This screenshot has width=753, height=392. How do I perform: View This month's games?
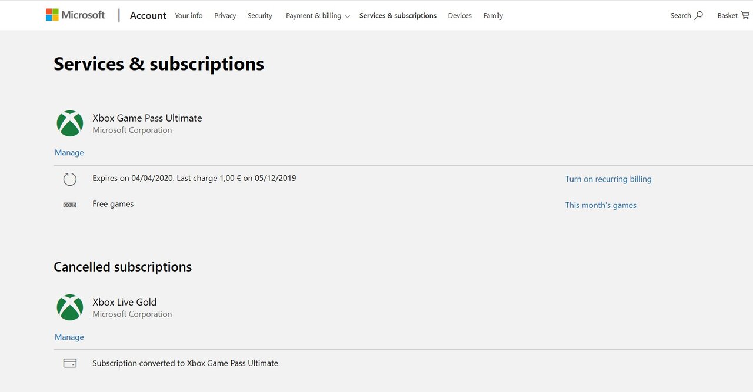click(601, 205)
